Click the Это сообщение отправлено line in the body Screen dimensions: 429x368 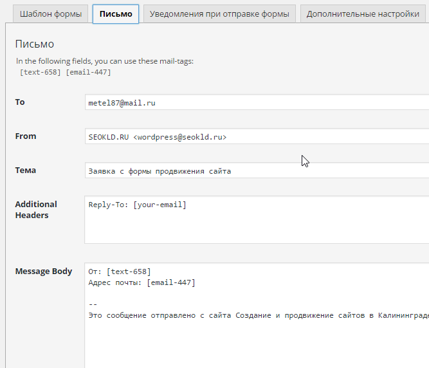tap(257, 315)
